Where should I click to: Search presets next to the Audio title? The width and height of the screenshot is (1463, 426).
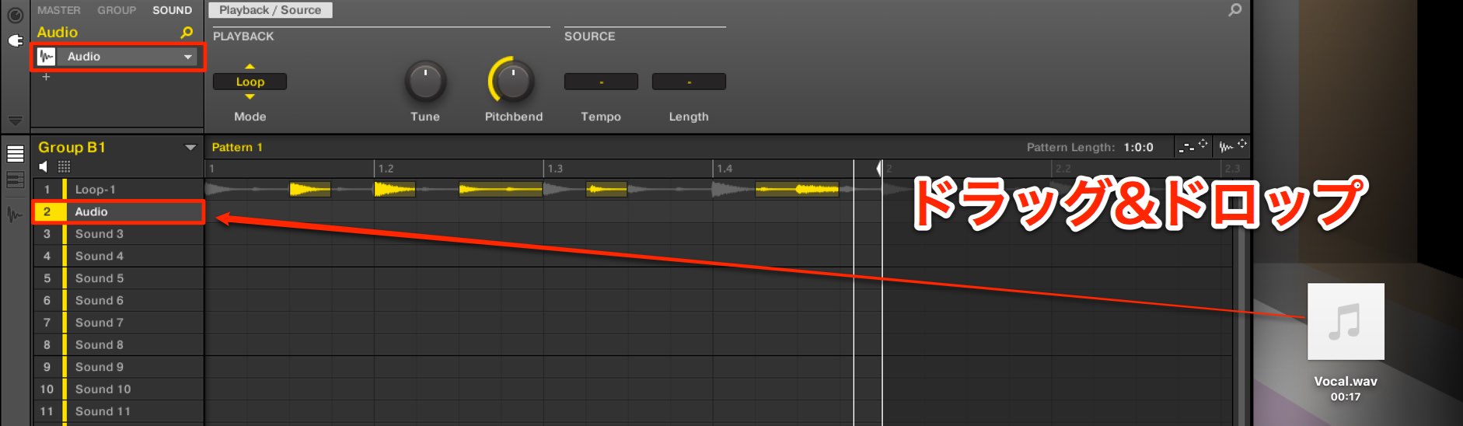point(187,32)
